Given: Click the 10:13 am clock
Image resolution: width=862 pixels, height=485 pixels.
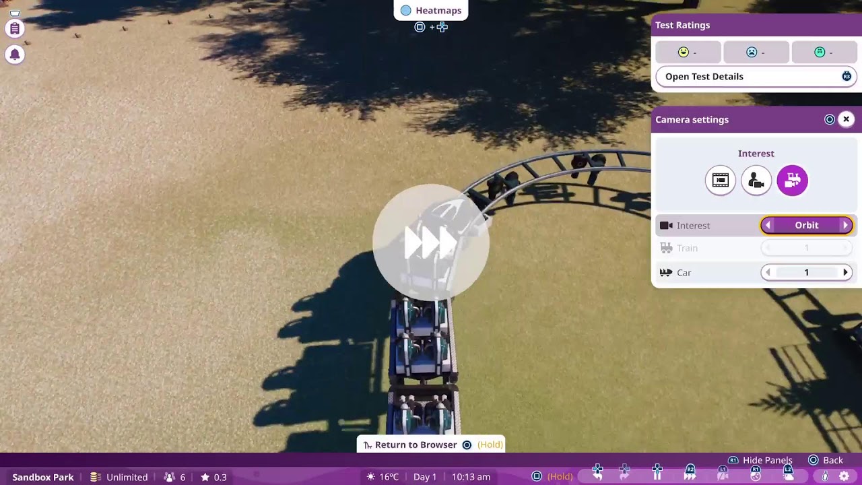Looking at the screenshot, I should [471, 477].
